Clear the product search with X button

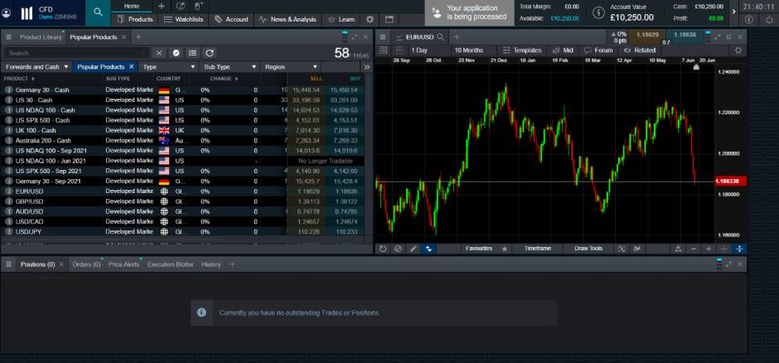coord(158,53)
